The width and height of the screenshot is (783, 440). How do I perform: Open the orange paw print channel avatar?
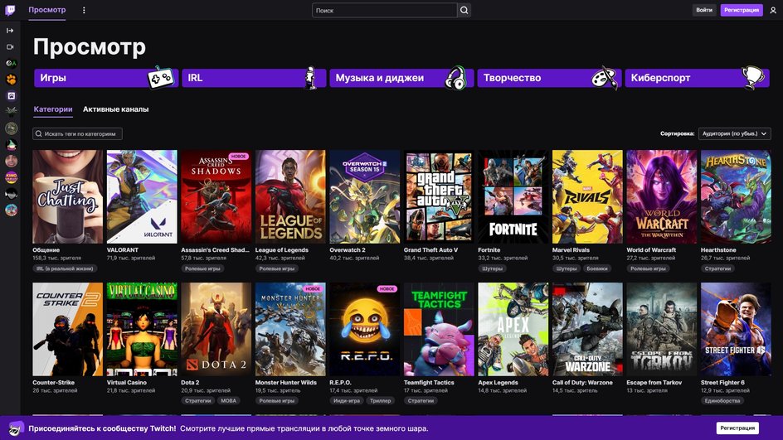11,80
